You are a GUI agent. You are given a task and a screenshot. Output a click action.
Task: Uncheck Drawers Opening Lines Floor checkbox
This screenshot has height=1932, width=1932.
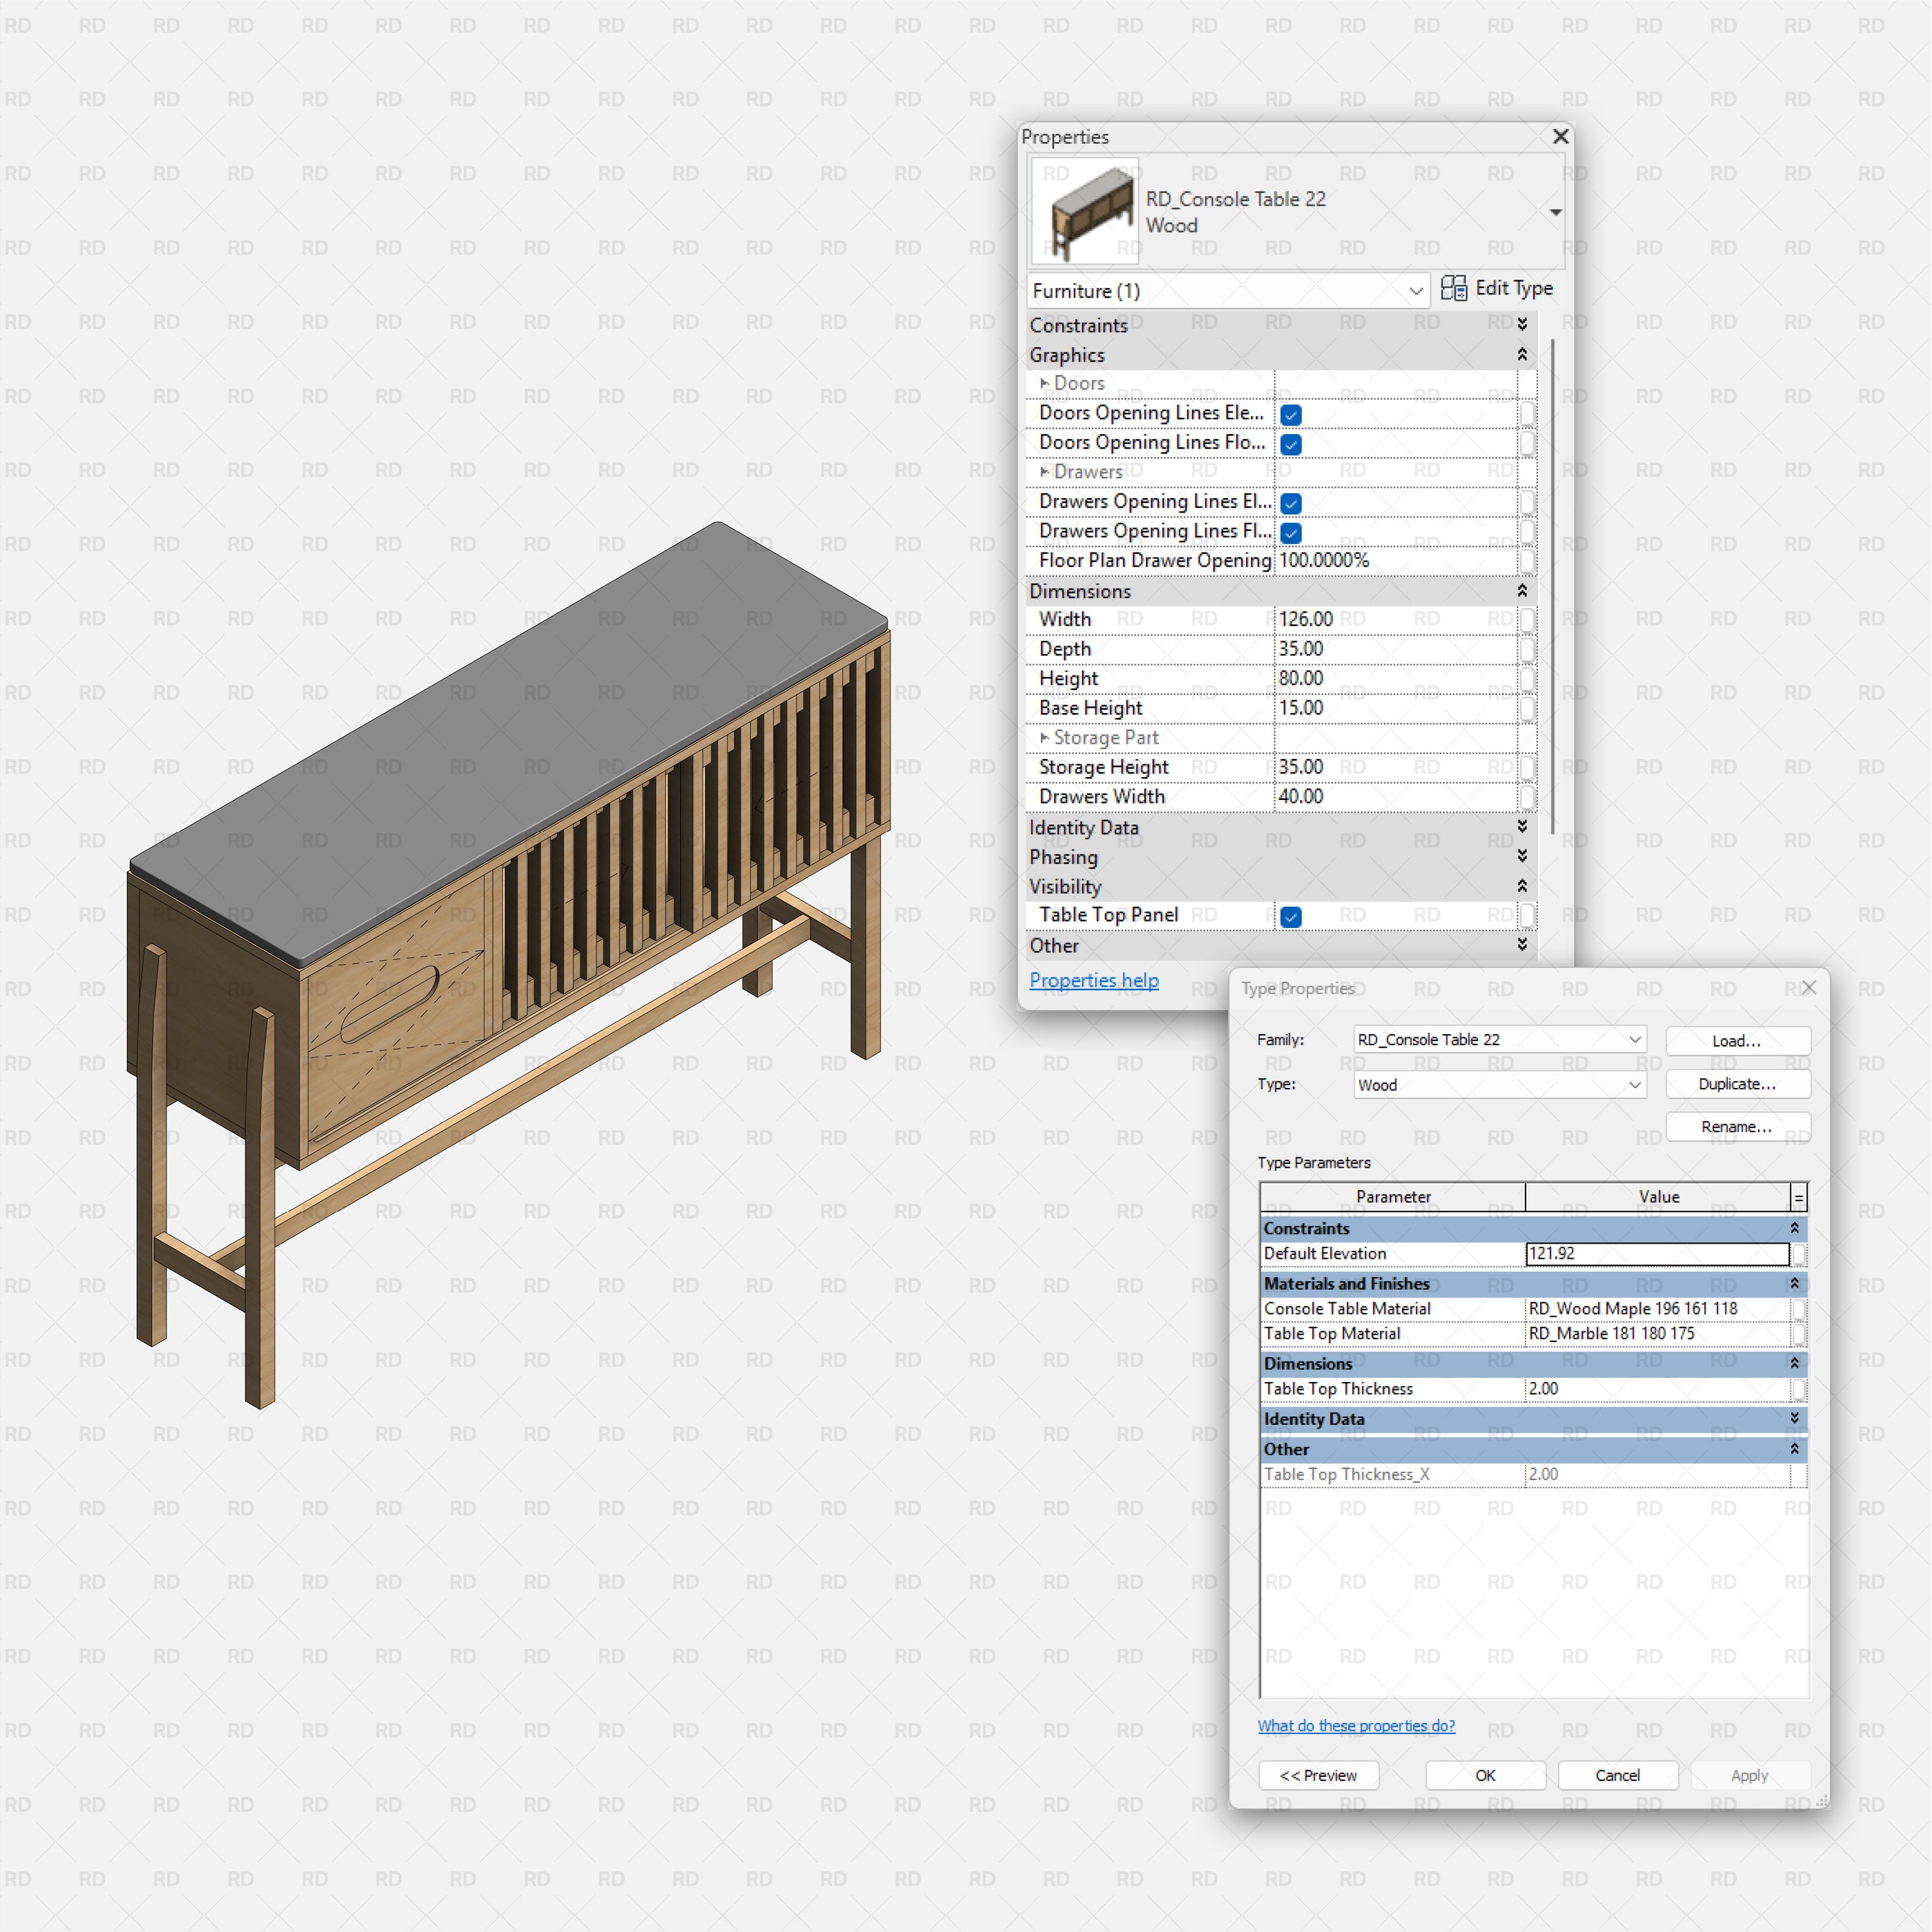point(1291,532)
